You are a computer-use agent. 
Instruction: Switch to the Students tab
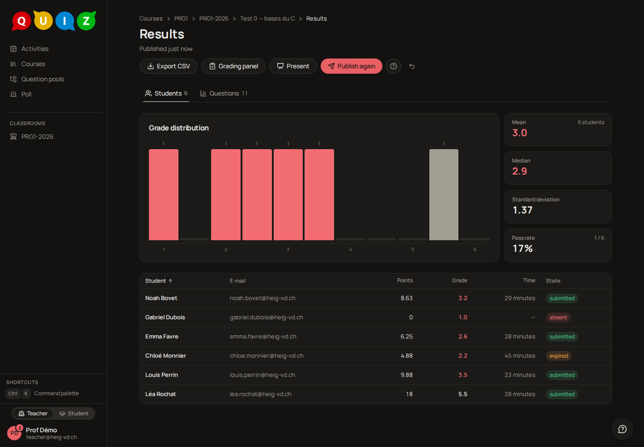[166, 93]
